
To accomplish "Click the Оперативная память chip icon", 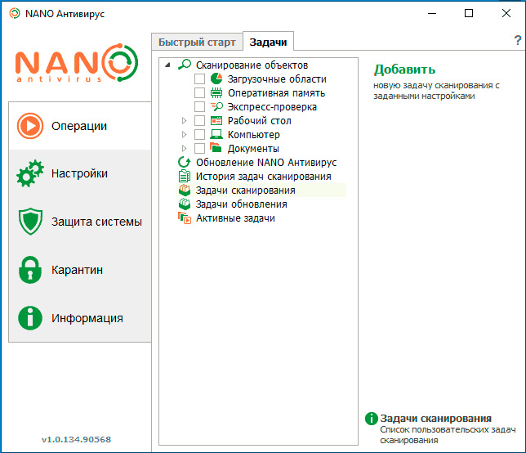I will click(216, 92).
